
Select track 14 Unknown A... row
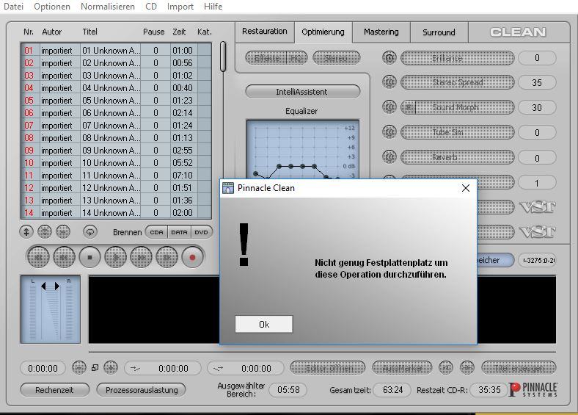click(x=116, y=213)
